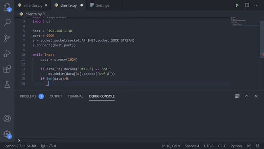Image resolution: width=264 pixels, height=149 pixels.
Task: Open the Source Control view icon
Action: (7, 38)
